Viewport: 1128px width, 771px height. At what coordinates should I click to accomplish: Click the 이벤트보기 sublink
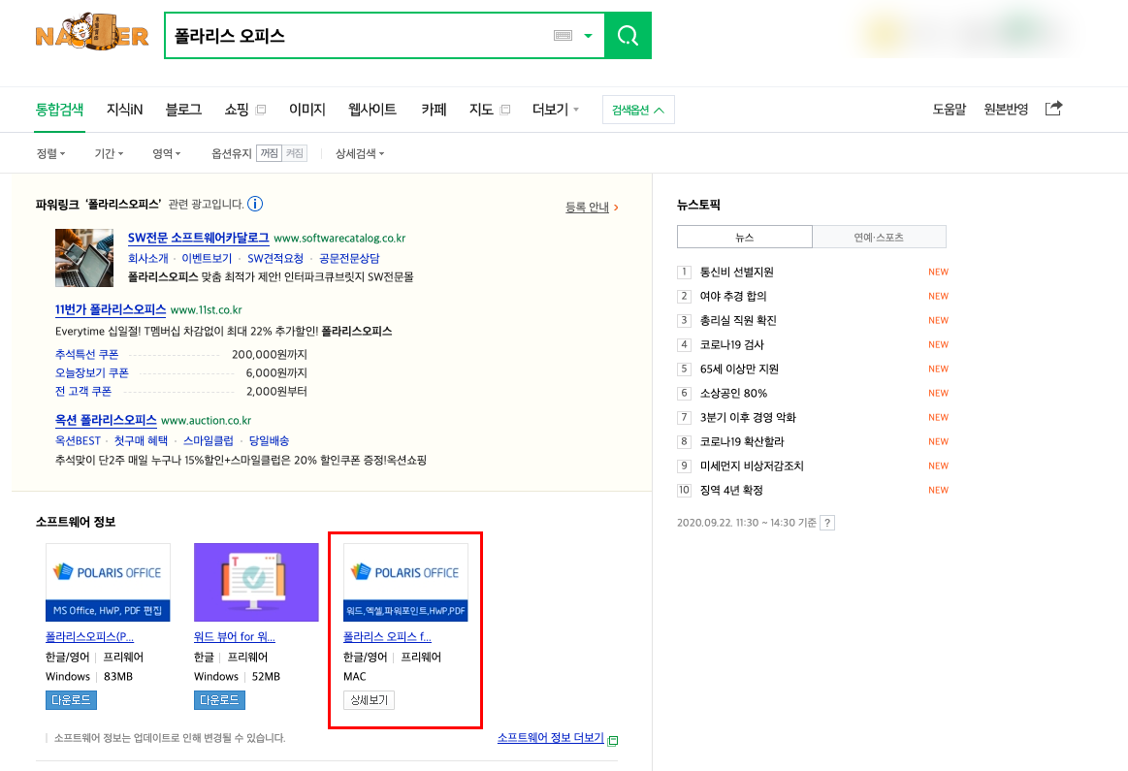coord(208,258)
